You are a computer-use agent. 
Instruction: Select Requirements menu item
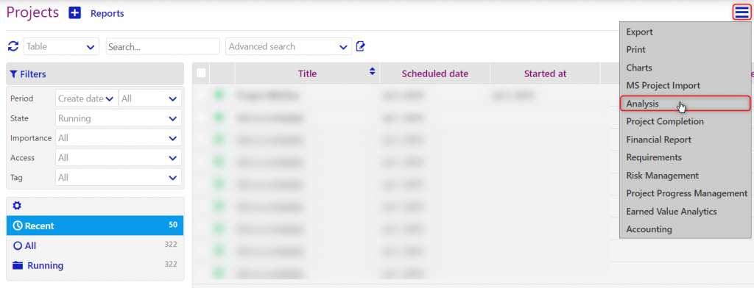[685, 157]
